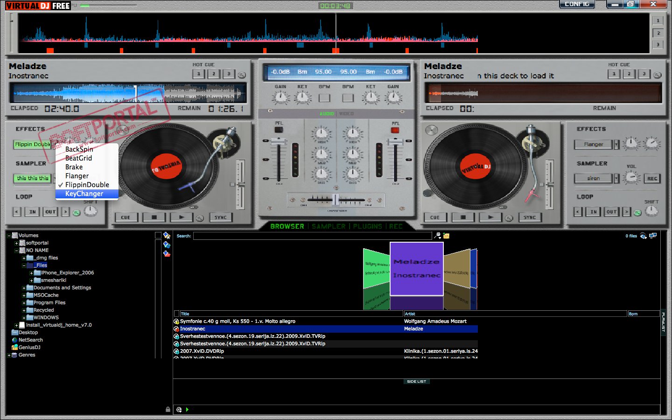Image resolution: width=672 pixels, height=420 pixels.
Task: Click the right deck play button
Action: coord(490,217)
